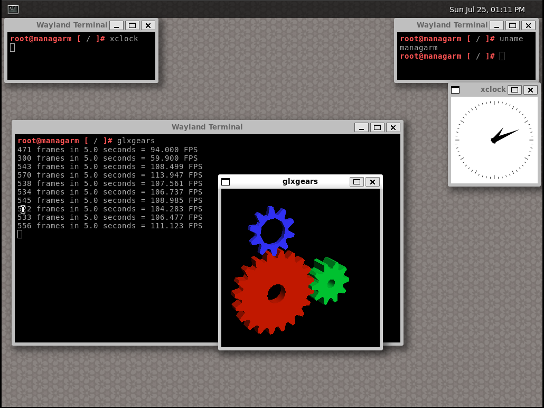Close the Wayland Terminal showing uname
544x408 pixels.
pyautogui.click(x=528, y=25)
